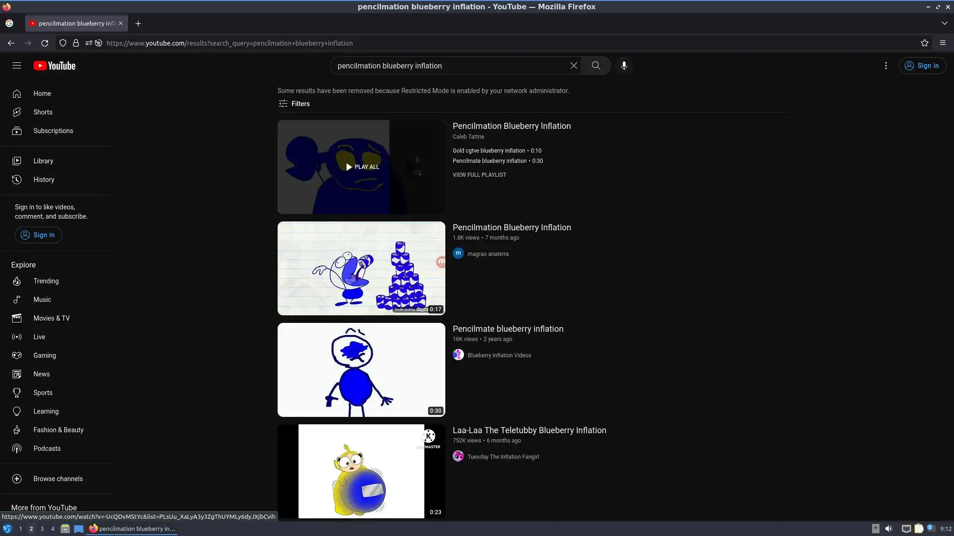The image size is (954, 536).
Task: Click the magnifier search button
Action: point(596,66)
